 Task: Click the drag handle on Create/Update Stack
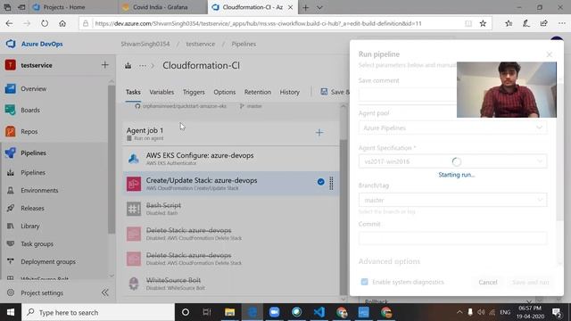click(331, 184)
